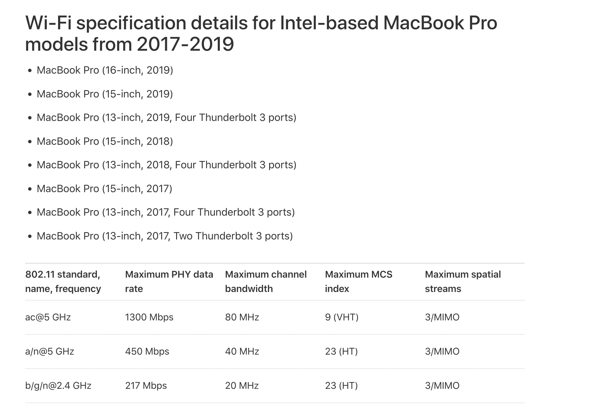Click the Maximum spatial streams header
Viewport: 614px width, 416px height.
point(463,282)
